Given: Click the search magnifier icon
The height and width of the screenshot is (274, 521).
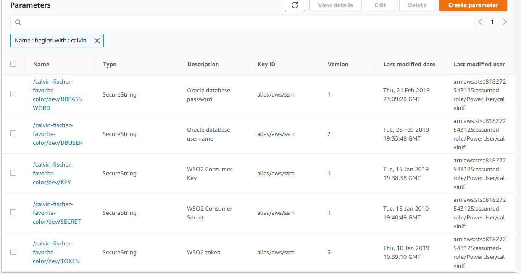Looking at the screenshot, I should [x=18, y=22].
